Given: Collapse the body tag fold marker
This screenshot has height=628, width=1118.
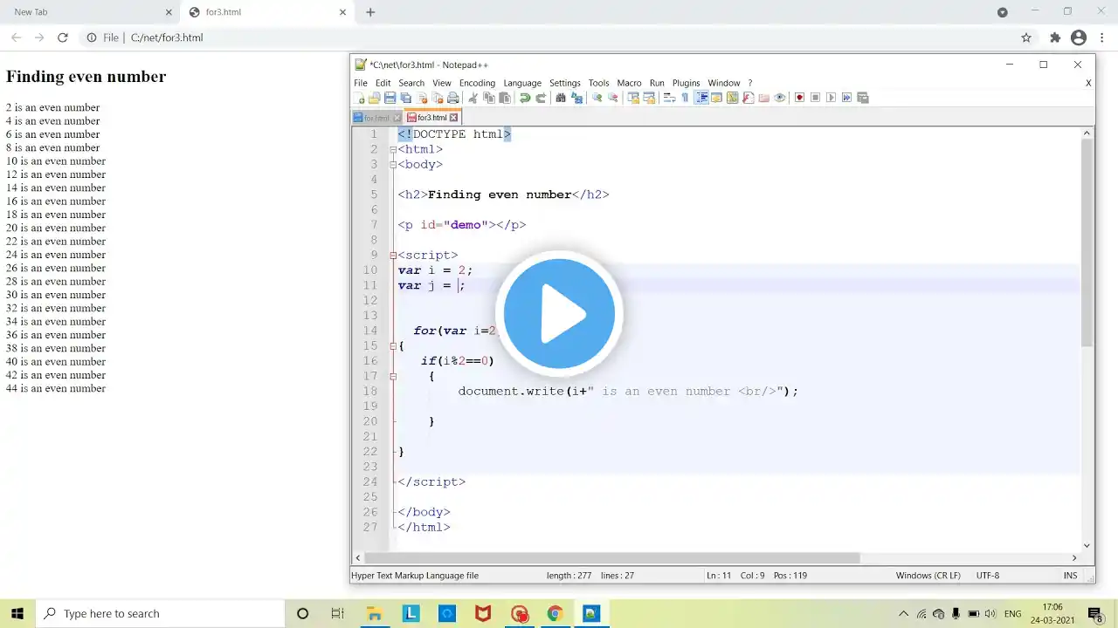Looking at the screenshot, I should (393, 165).
